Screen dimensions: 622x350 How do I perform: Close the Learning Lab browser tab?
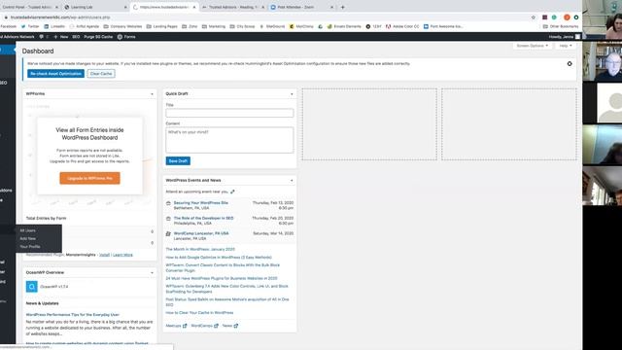tap(125, 7)
